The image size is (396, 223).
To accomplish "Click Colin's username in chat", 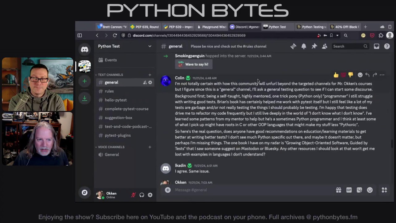I will pyautogui.click(x=179, y=78).
